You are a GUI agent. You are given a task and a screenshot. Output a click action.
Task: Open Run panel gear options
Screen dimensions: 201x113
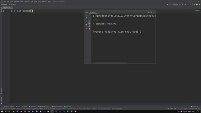(x=151, y=12)
